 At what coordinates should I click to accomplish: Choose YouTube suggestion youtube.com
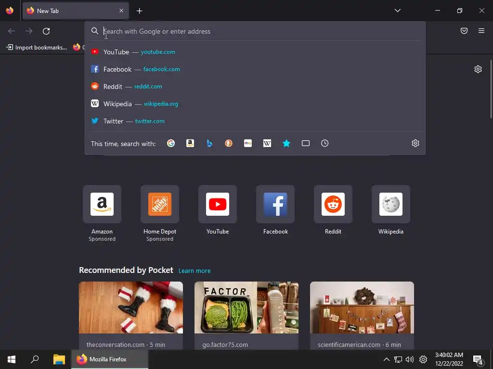(255, 52)
